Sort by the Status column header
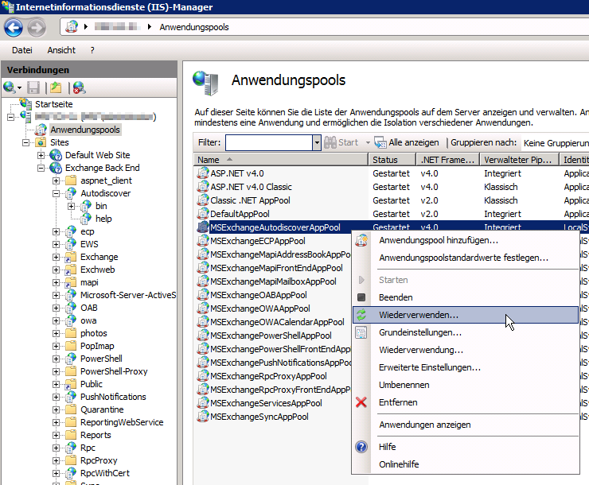 392,160
